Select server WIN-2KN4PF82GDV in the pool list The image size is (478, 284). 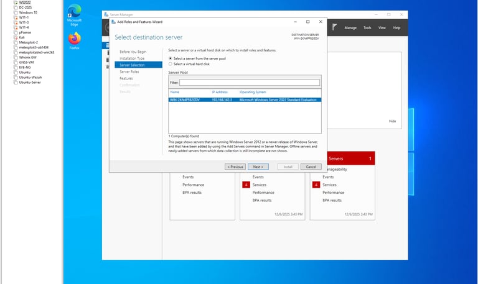245,100
